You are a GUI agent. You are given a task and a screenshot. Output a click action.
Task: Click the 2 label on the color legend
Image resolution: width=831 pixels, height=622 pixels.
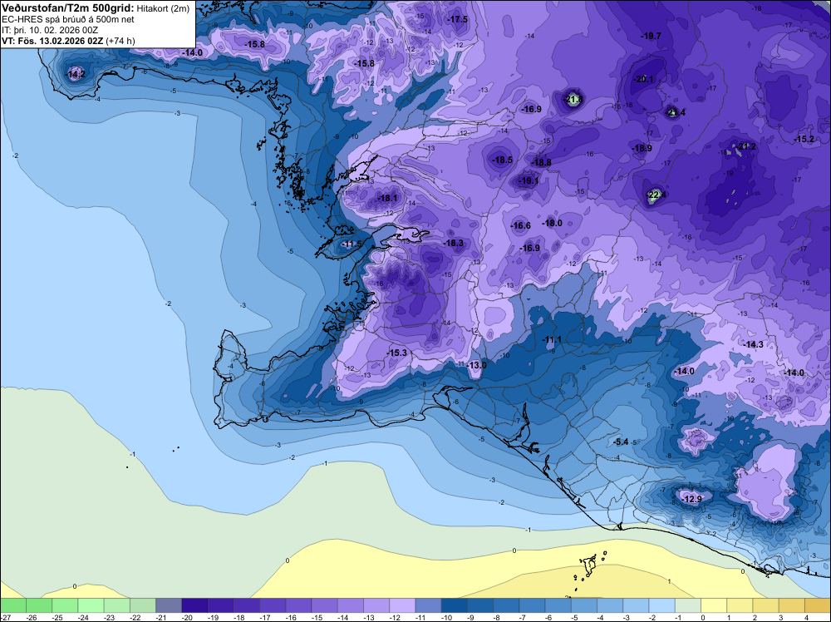tap(754, 618)
